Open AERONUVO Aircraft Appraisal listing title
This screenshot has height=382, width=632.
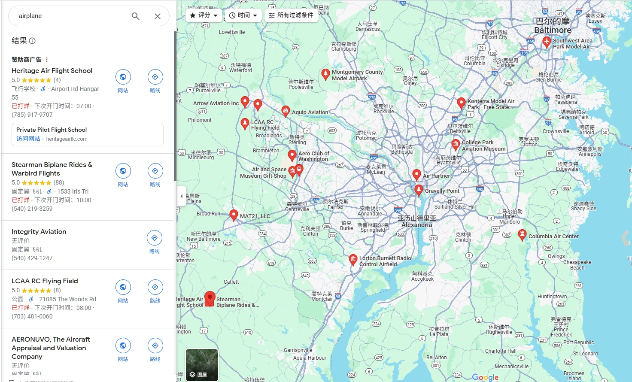point(51,348)
